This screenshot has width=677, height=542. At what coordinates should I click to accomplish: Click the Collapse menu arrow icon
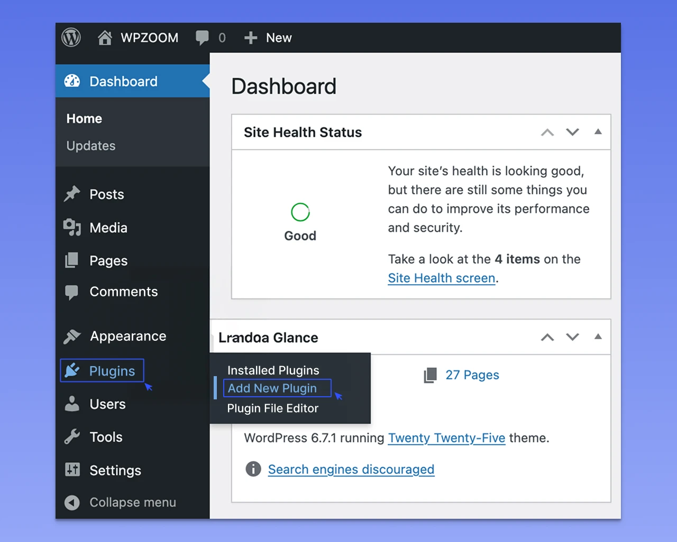pyautogui.click(x=72, y=502)
